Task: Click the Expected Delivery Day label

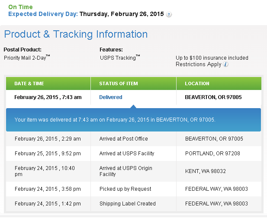Action: point(43,14)
